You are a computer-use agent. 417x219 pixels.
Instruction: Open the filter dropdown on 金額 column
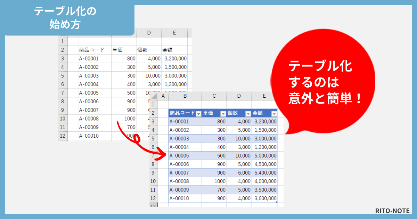click(273, 113)
